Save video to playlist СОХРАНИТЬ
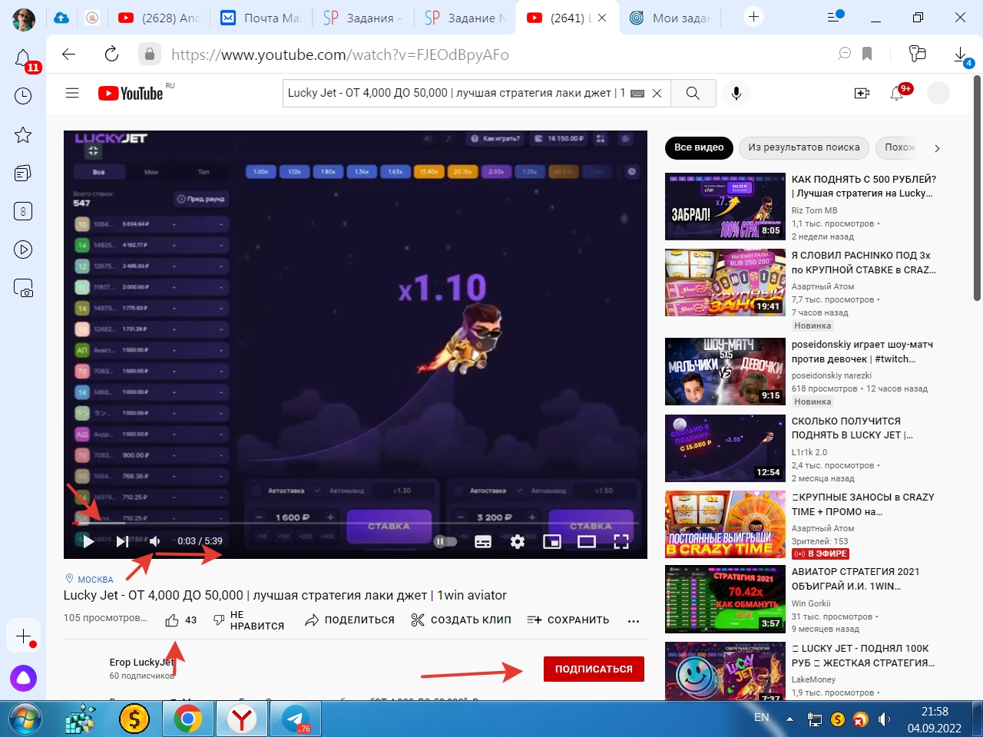 (568, 620)
